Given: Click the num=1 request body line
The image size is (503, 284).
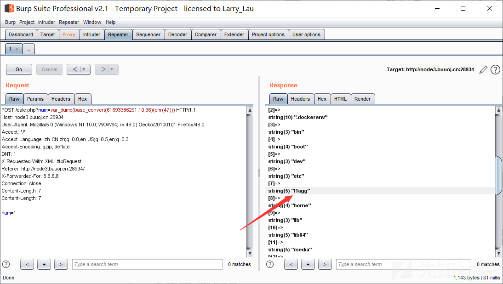Looking at the screenshot, I should coord(9,213).
